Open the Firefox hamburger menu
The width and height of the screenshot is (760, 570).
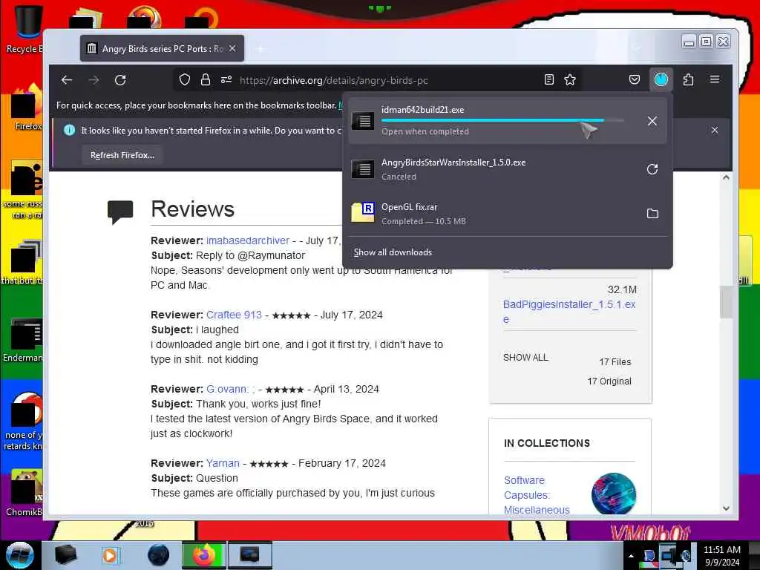[715, 79]
